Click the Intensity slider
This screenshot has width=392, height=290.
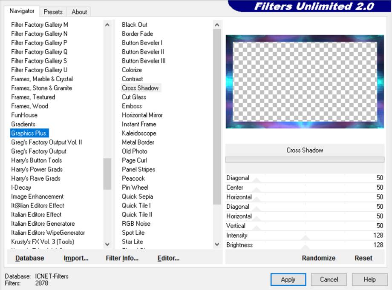point(305,235)
